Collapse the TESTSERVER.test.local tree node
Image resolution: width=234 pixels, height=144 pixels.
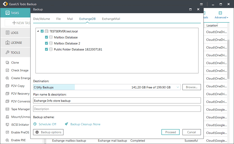38,31
